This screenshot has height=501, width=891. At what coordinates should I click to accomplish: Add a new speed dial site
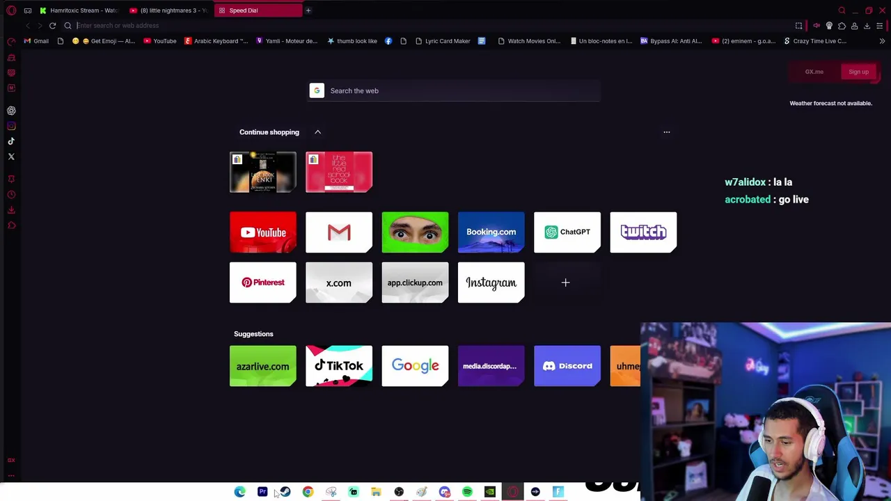point(566,283)
